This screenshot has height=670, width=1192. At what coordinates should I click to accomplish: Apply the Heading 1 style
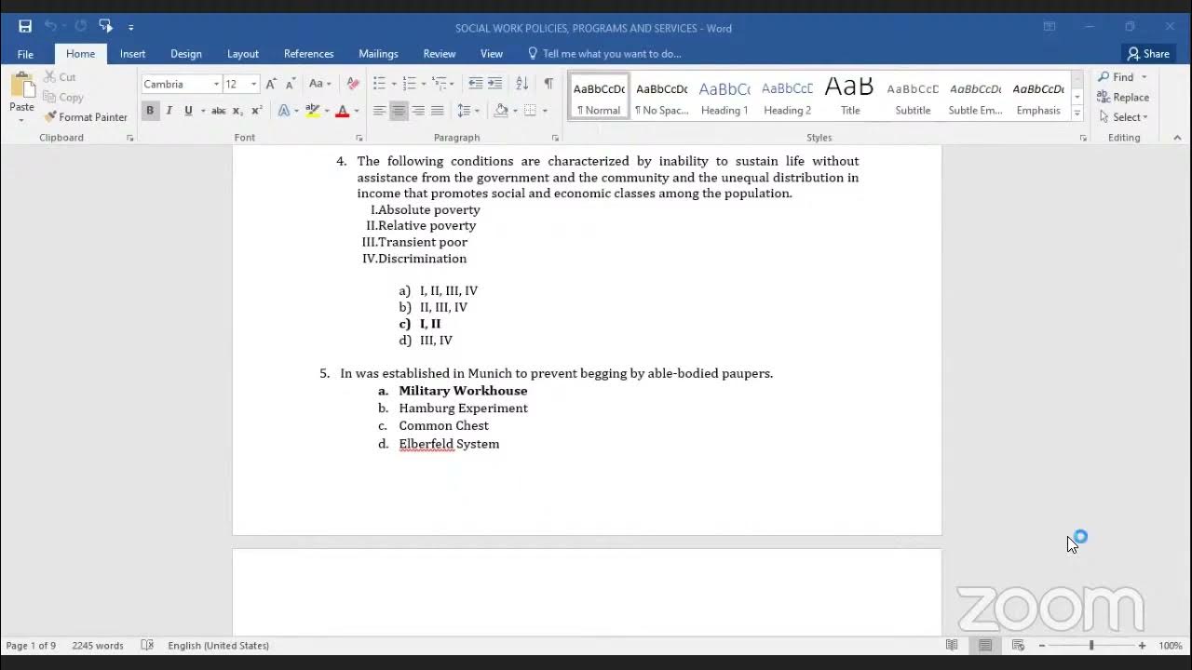tap(725, 96)
